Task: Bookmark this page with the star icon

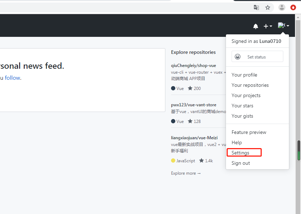Action: (x=268, y=8)
